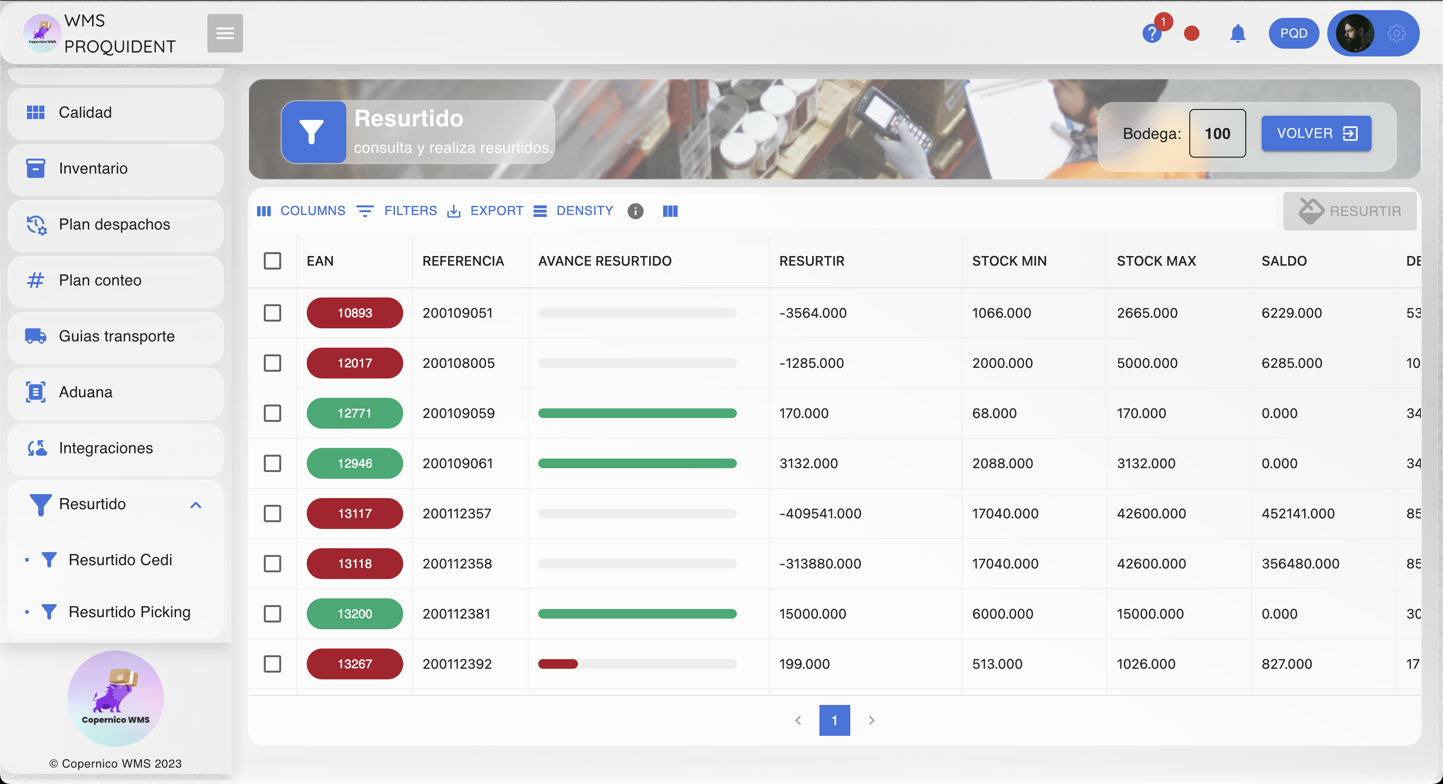This screenshot has height=784, width=1443.
Task: Click the blue Resurtido funnel header icon
Action: click(313, 132)
